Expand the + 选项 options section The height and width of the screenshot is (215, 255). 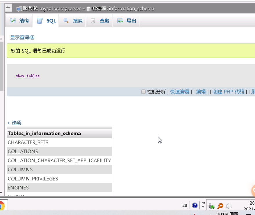[14, 123]
